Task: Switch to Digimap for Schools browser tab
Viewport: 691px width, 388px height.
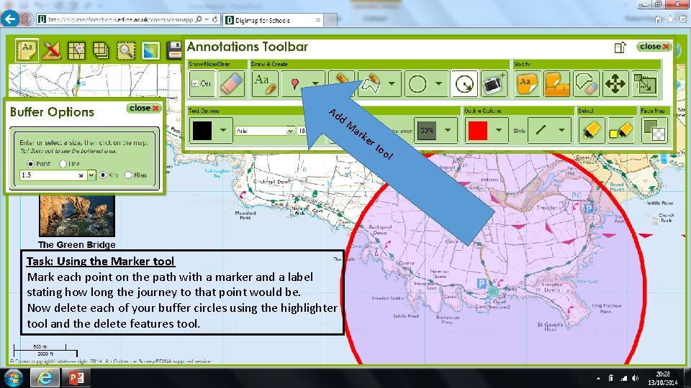Action: 274,20
